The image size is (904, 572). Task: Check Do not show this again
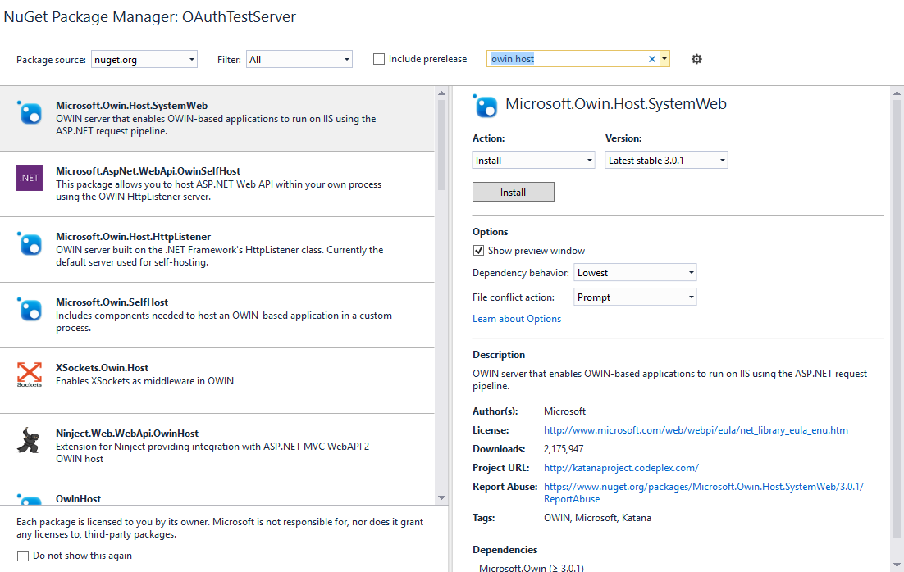pos(23,556)
